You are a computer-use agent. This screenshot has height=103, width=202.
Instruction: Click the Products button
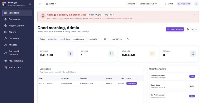click(192, 29)
